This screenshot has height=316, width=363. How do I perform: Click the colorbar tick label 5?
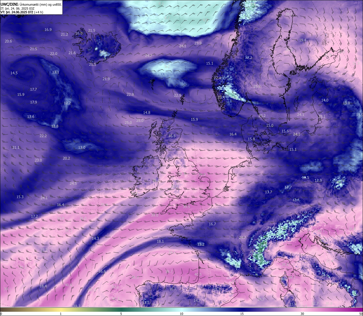121,314
